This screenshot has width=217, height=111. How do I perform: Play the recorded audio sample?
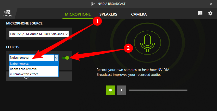pos(122,90)
